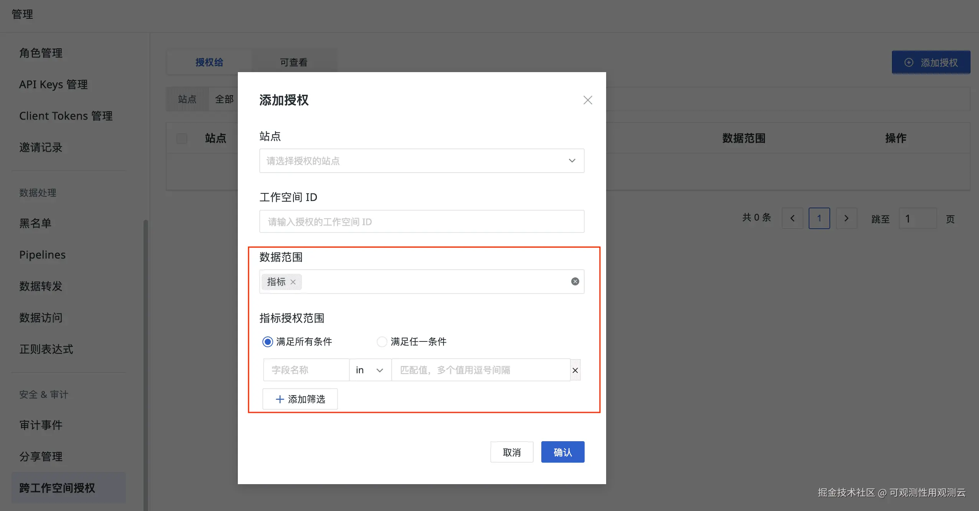
Task: Clear all selections in 数据范围 field
Action: [575, 282]
